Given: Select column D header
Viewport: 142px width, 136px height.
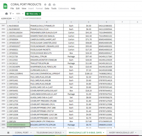Looking at the screenshot, I should pos(89,22).
